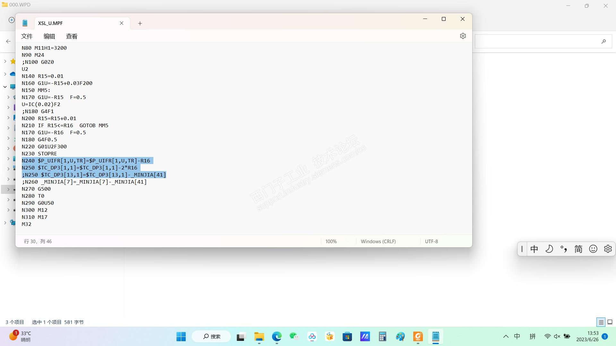This screenshot has width=616, height=346.
Task: Toggle IME Chinese/English mode button
Action: coord(534,249)
